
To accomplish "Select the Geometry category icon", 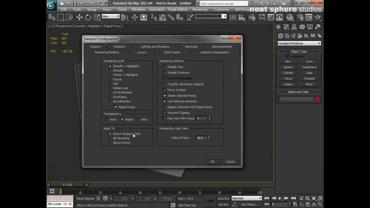I will 280,36.
